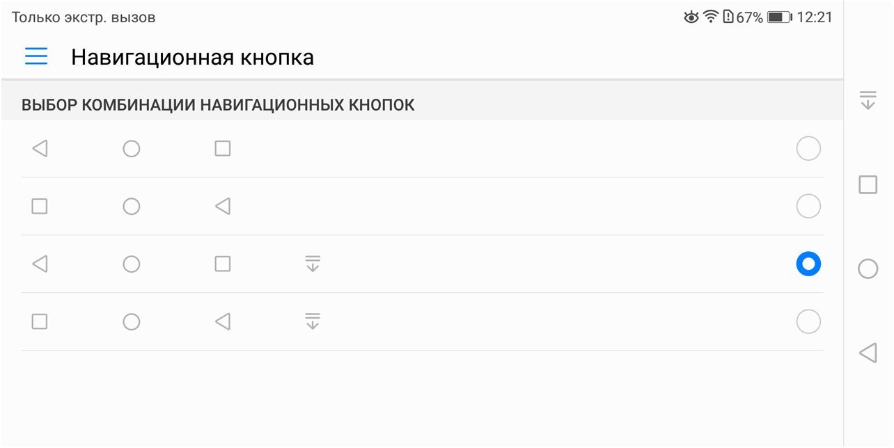Click the notification pull-down icon in the third combination row

tap(314, 264)
